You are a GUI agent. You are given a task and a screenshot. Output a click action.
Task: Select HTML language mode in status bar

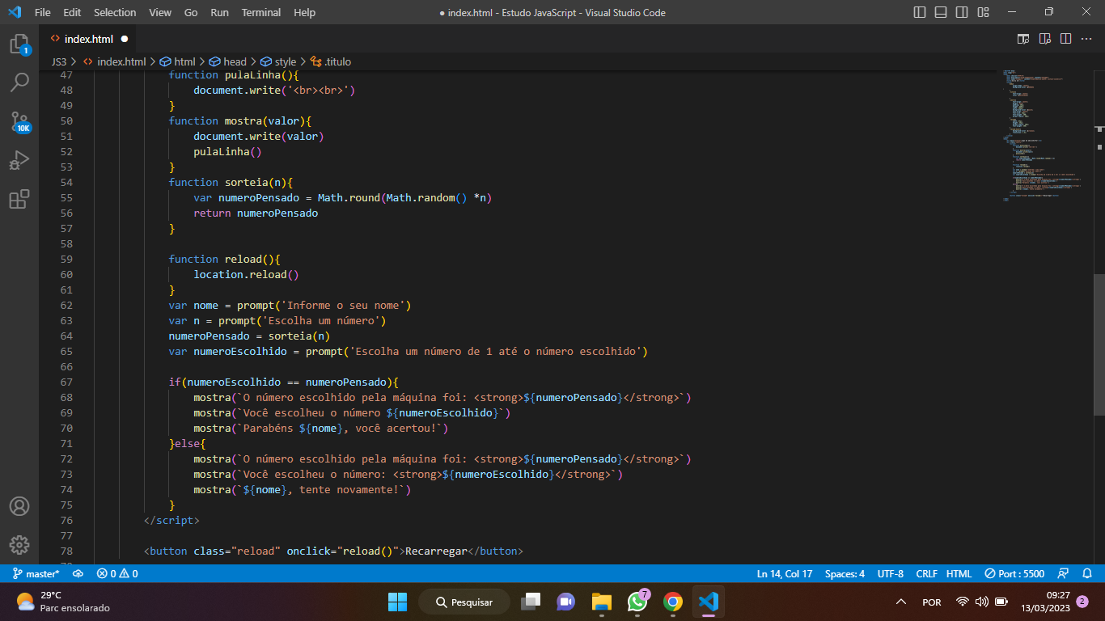pos(959,573)
